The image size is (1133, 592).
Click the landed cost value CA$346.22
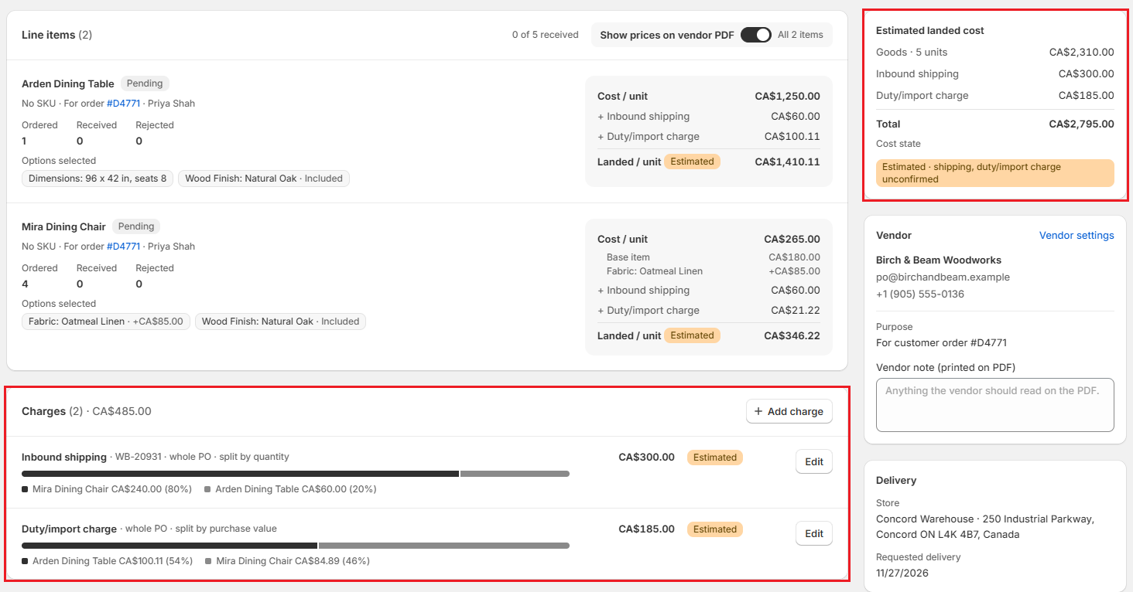pos(792,336)
